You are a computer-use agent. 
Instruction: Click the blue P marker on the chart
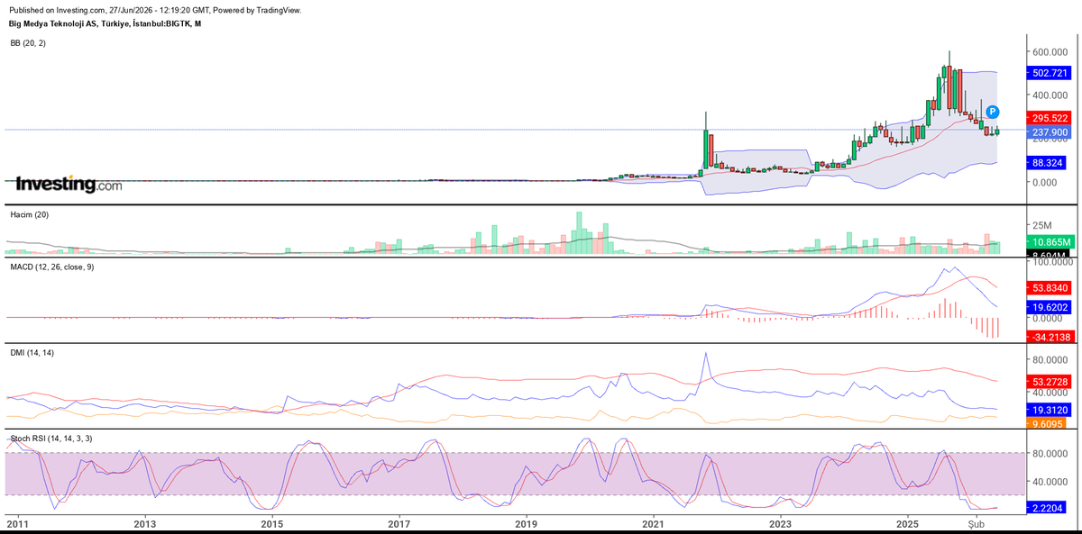pos(992,112)
